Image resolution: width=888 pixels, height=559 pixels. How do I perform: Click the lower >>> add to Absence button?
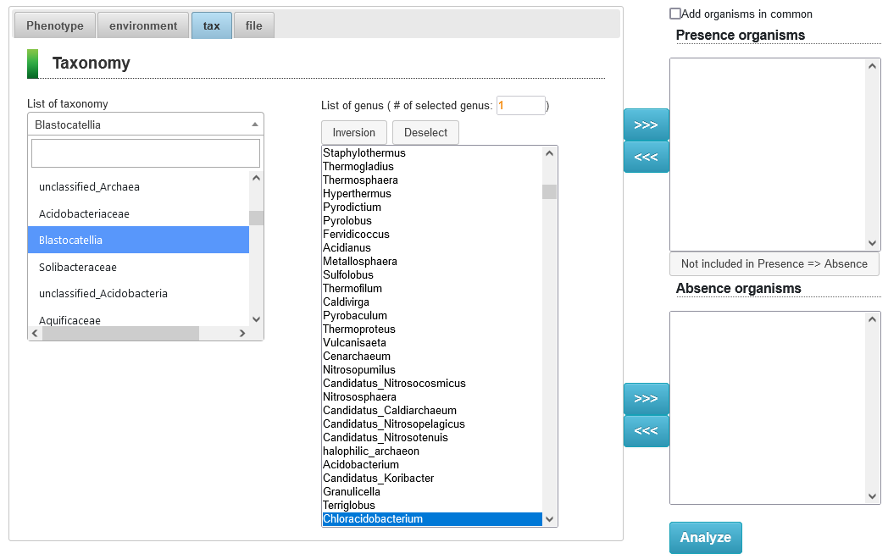pos(646,399)
